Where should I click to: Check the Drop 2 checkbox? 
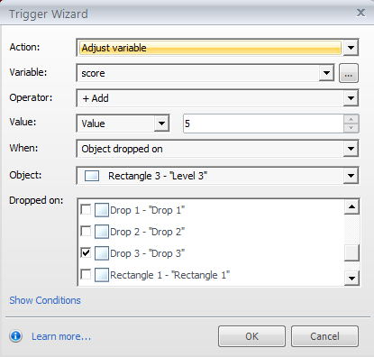[86, 231]
